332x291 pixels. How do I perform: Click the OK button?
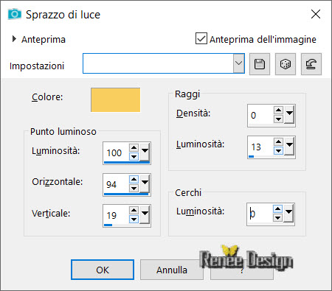point(103,270)
